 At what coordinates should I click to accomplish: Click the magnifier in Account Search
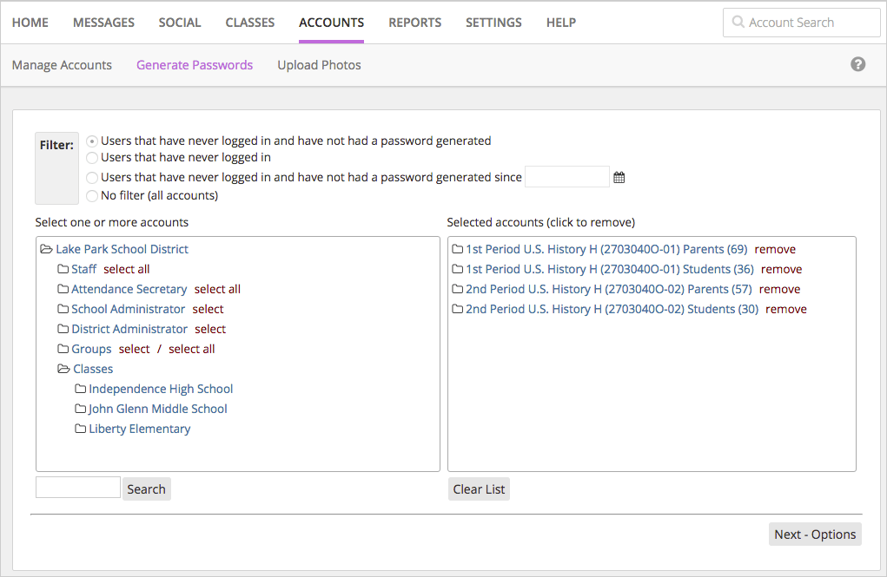[737, 22]
